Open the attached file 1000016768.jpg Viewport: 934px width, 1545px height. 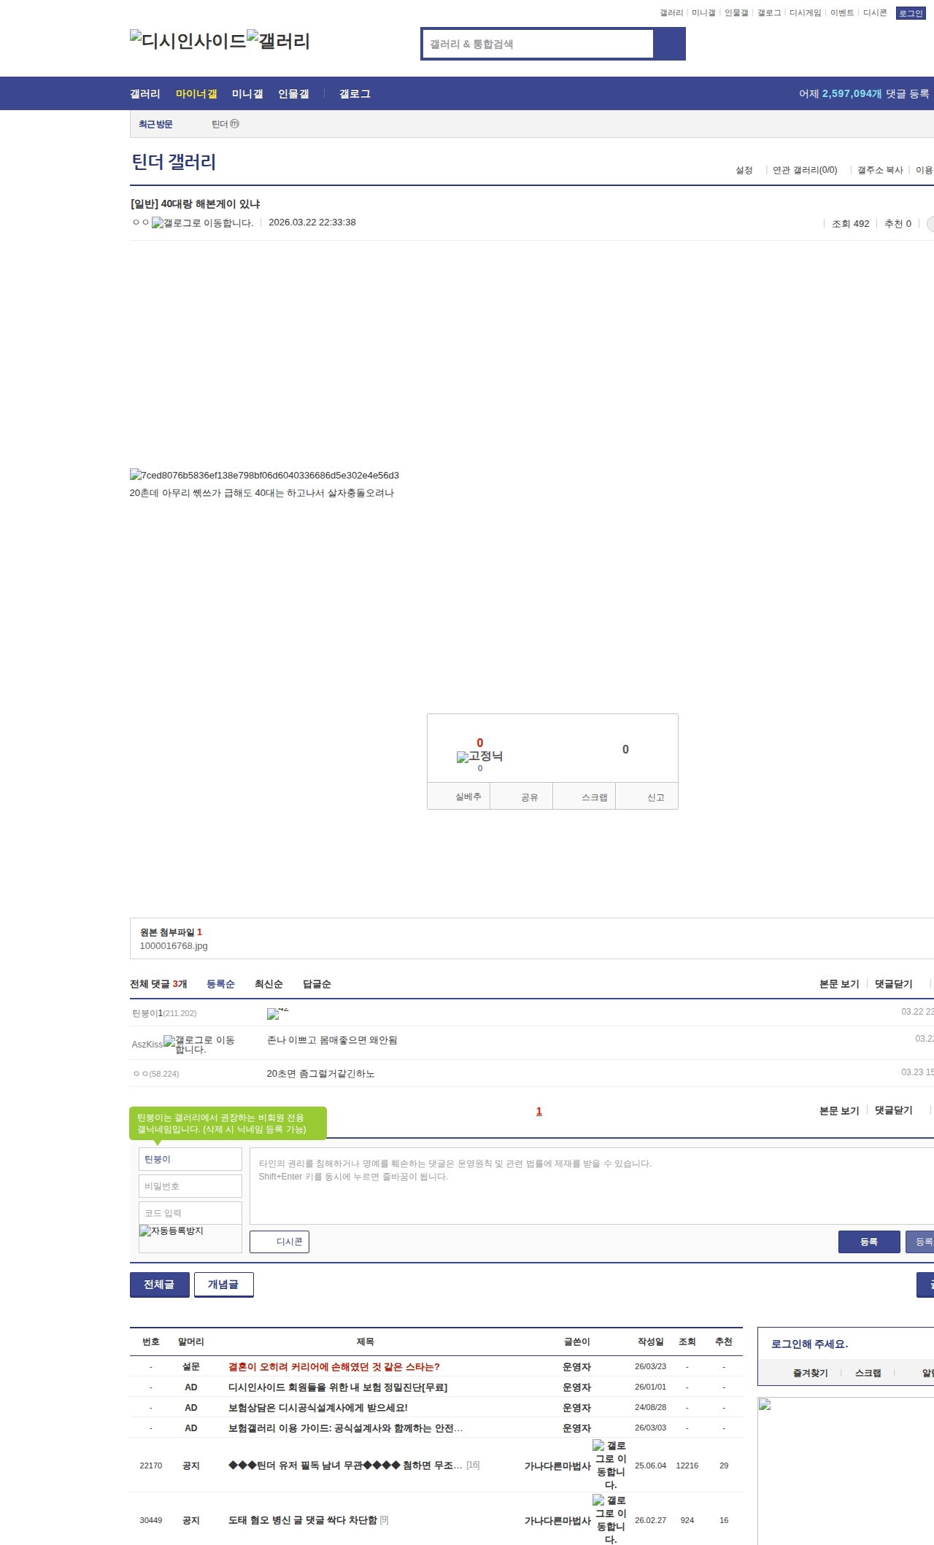[174, 946]
